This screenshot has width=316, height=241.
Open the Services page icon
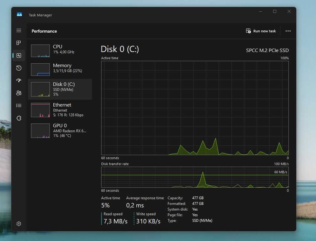pyautogui.click(x=19, y=118)
